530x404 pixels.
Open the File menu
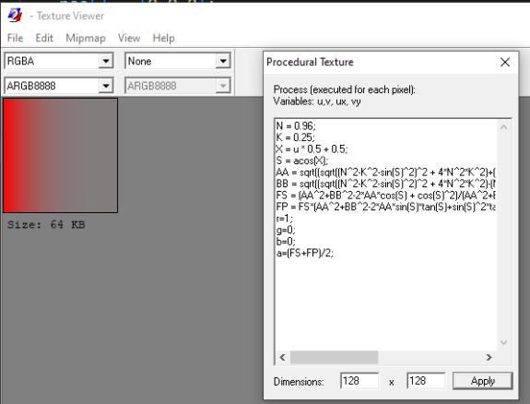(x=16, y=38)
